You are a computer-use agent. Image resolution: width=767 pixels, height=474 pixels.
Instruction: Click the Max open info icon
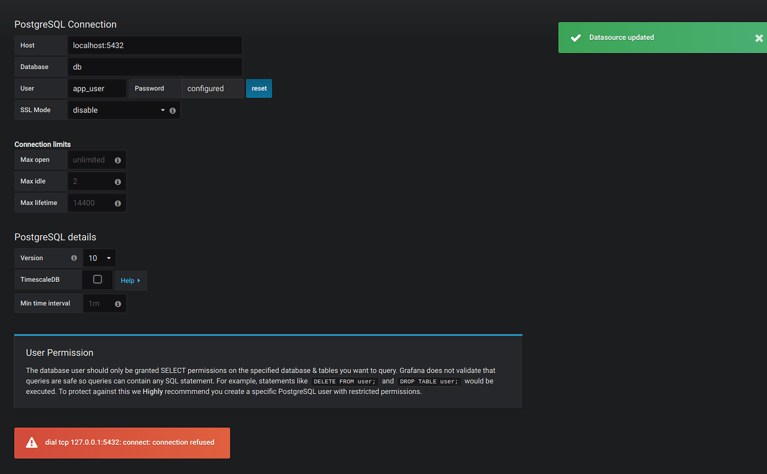coord(117,160)
